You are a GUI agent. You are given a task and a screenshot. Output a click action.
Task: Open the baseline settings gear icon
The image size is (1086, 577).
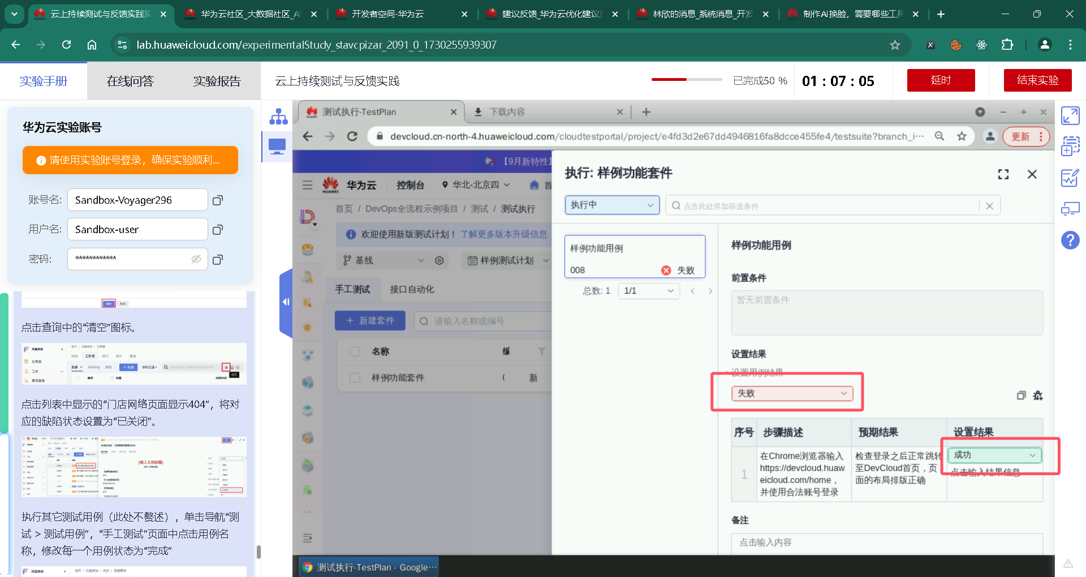(x=439, y=260)
